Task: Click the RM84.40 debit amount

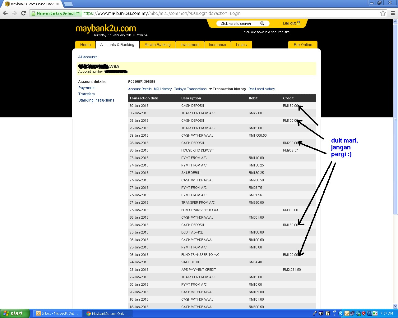Action: [255, 262]
